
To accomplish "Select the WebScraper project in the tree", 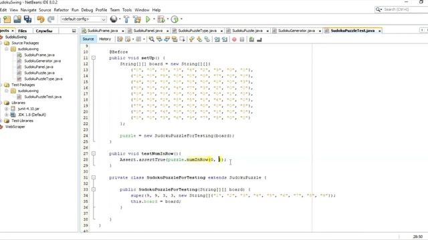I will coord(15,127).
